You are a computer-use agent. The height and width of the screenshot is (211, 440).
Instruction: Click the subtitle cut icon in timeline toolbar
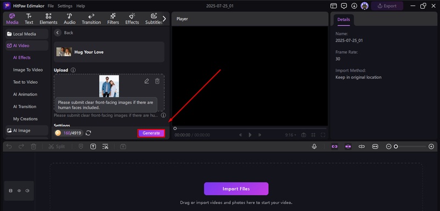(106, 147)
